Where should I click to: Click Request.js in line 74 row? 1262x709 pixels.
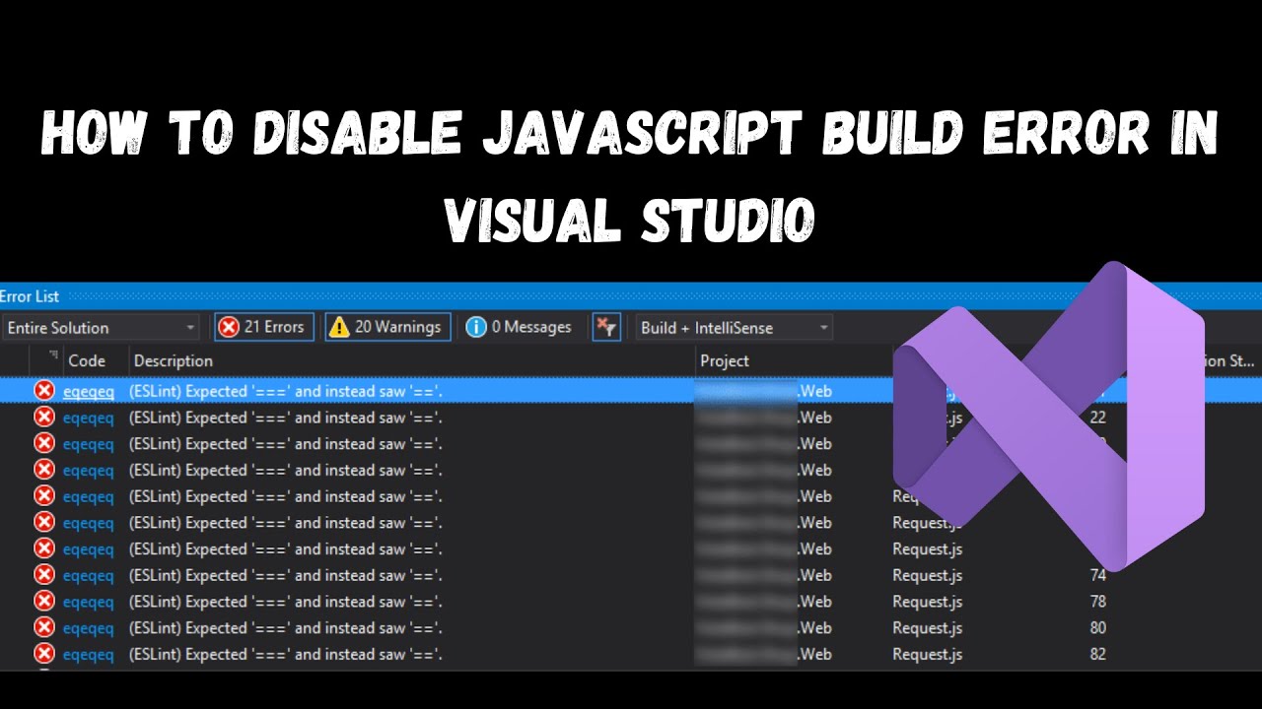click(x=928, y=575)
